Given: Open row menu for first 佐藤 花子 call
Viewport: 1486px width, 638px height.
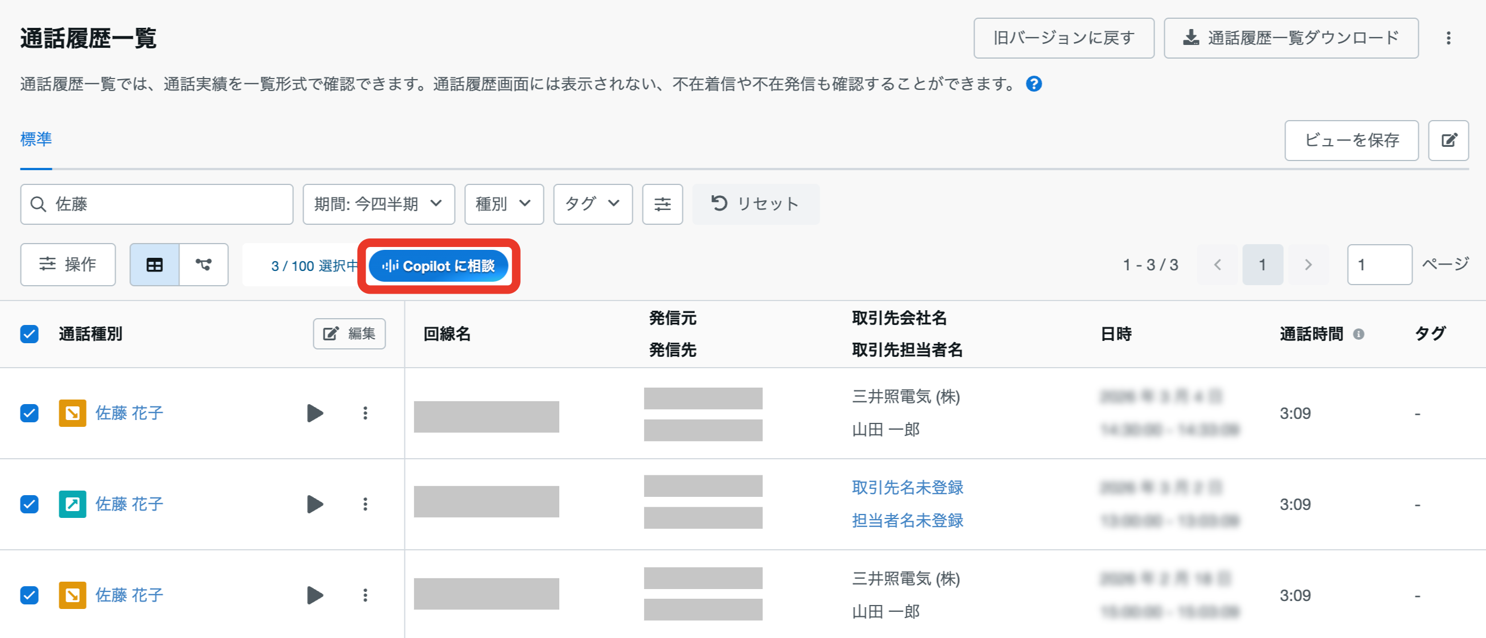Looking at the screenshot, I should (x=365, y=413).
